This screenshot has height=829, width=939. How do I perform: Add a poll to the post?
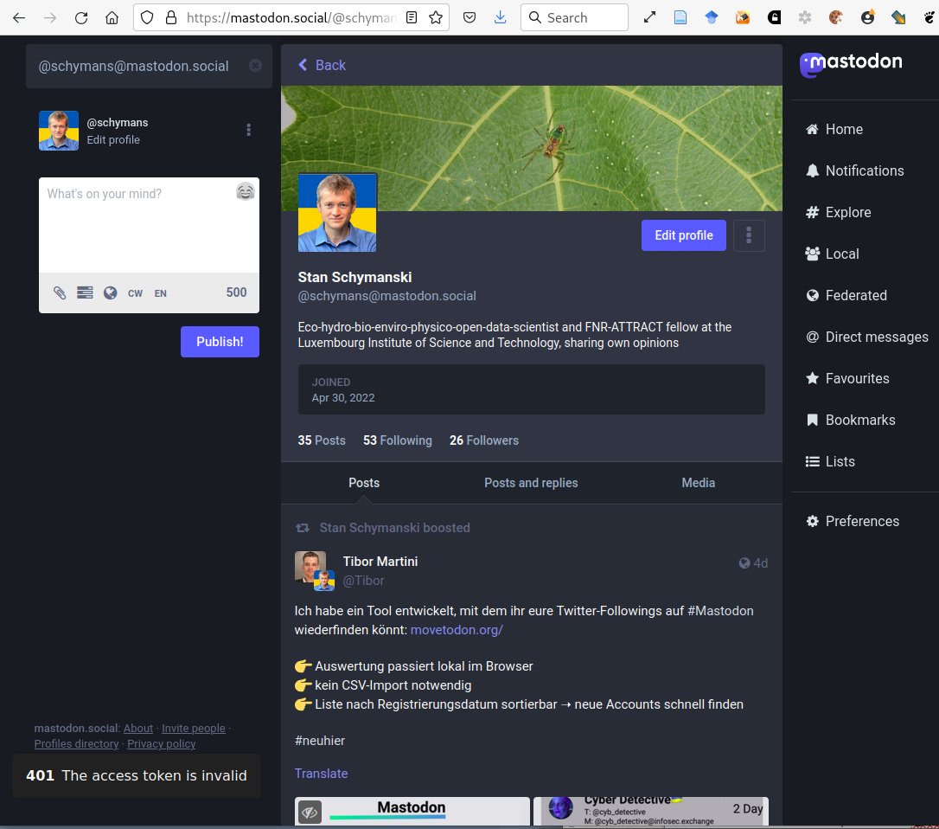pos(85,292)
